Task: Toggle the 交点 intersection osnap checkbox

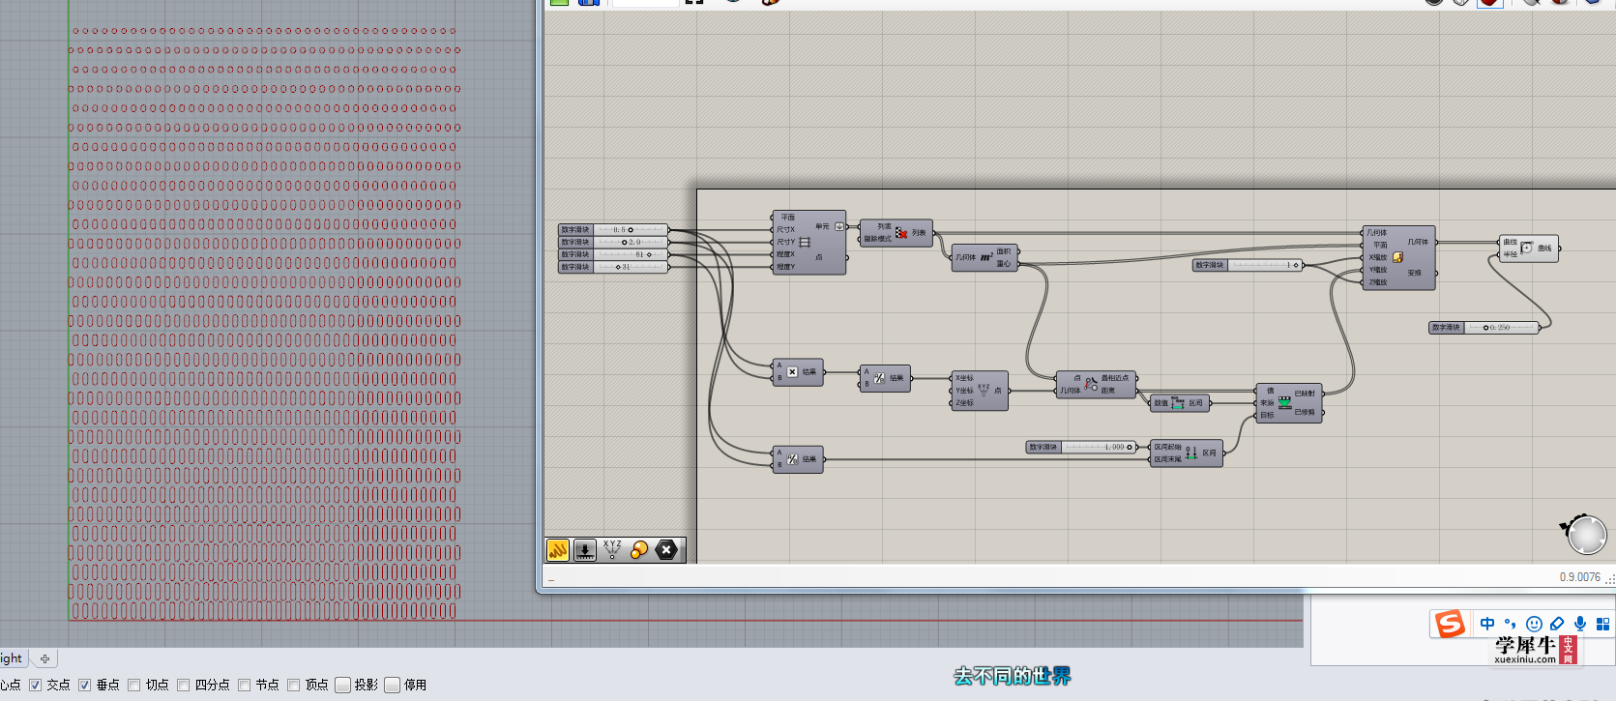Action: click(35, 685)
